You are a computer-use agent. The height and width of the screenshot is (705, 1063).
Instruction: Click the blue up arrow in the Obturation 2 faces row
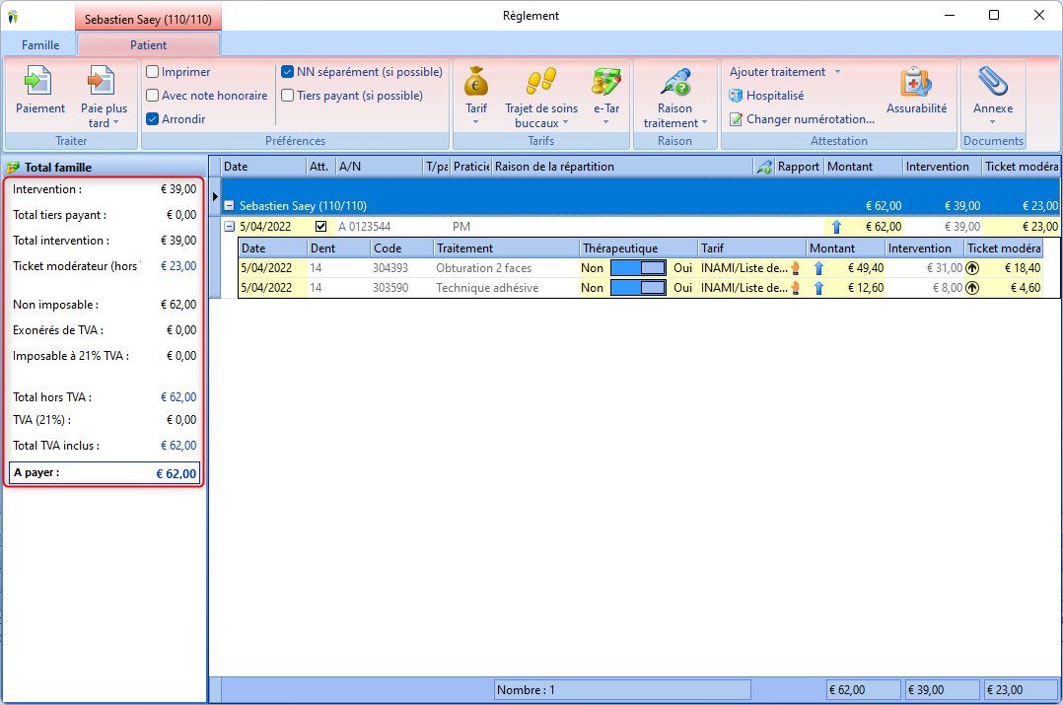[818, 268]
